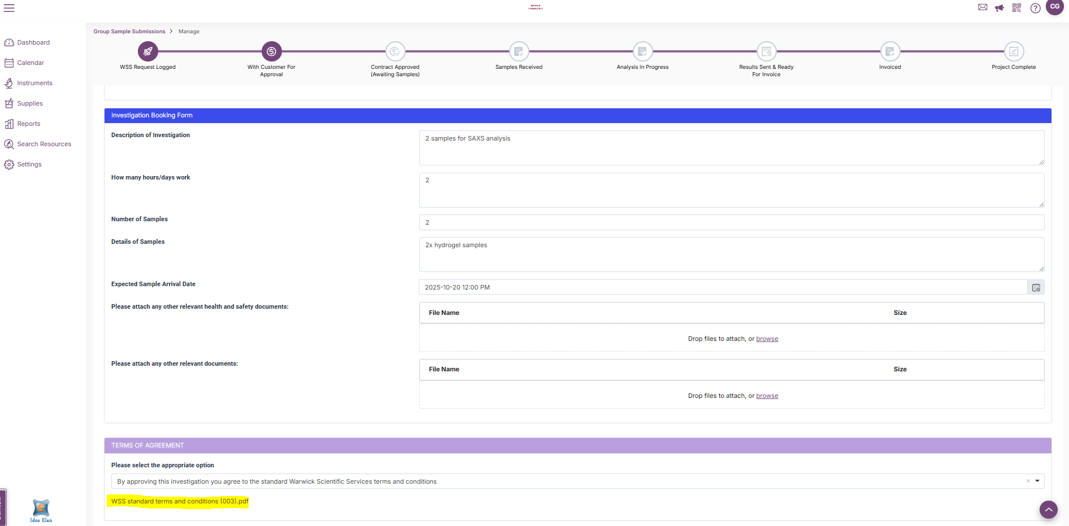The image size is (1069, 526).
Task: Click the Results Sent & Ready step icon
Action: 766,51
